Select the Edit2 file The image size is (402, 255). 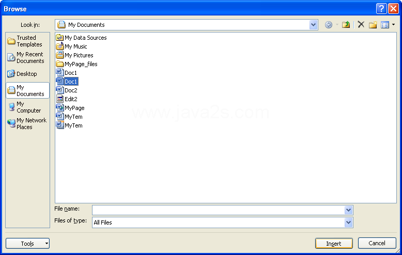click(67, 99)
